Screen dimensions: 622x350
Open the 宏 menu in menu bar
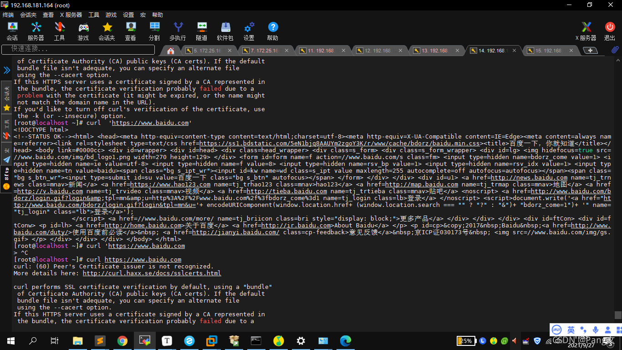pyautogui.click(x=143, y=15)
